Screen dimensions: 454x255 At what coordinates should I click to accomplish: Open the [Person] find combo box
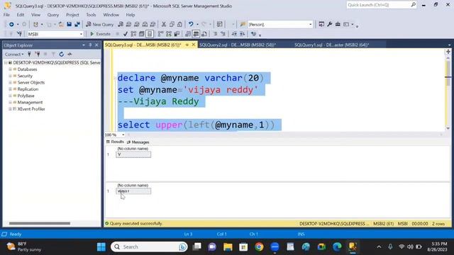pos(280,25)
